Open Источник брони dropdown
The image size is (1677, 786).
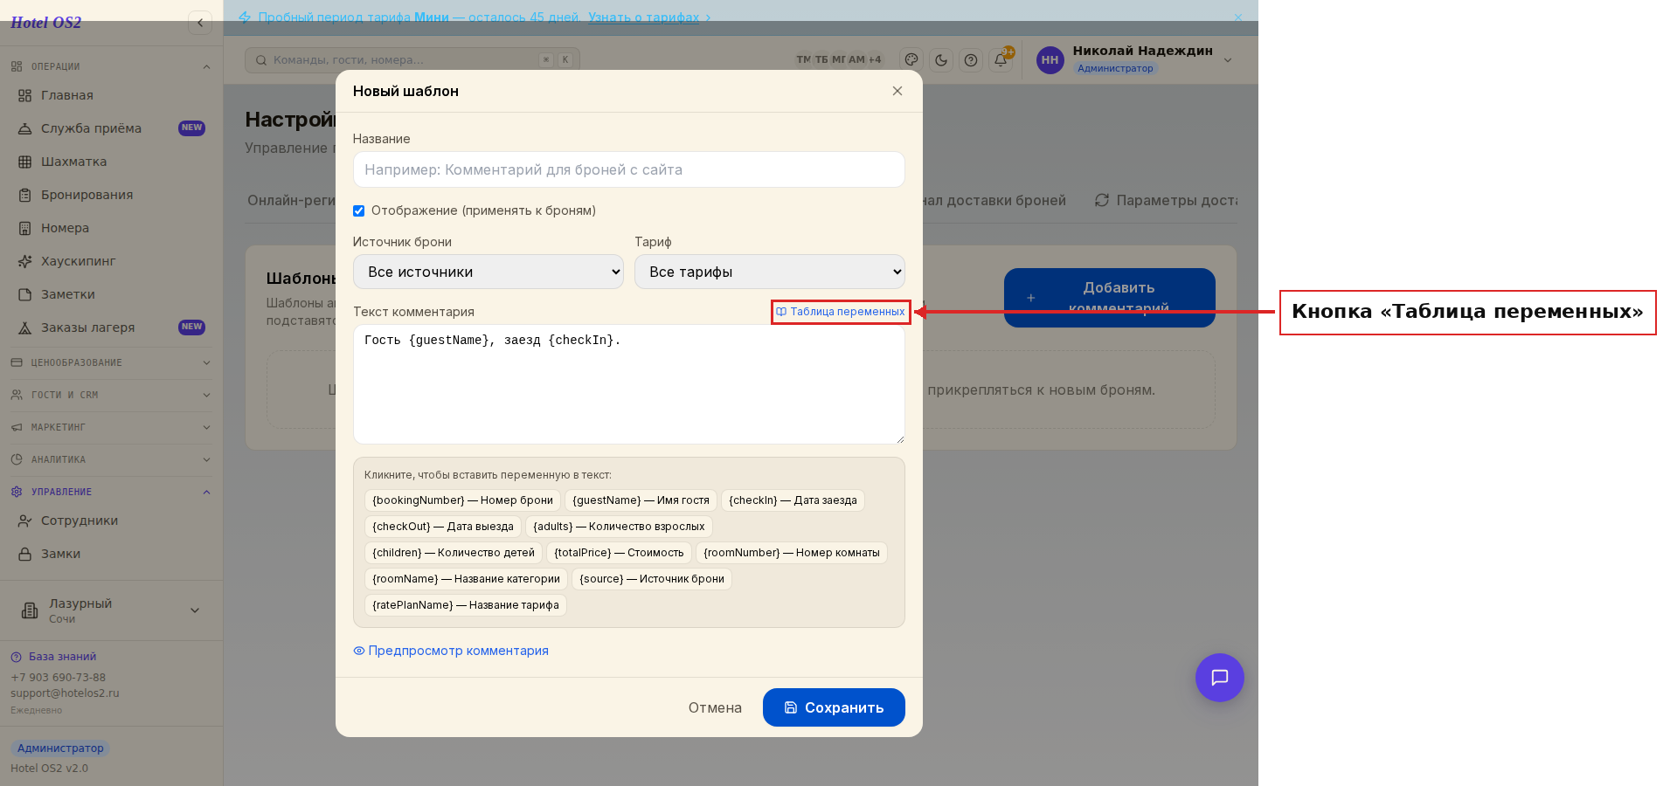click(489, 272)
